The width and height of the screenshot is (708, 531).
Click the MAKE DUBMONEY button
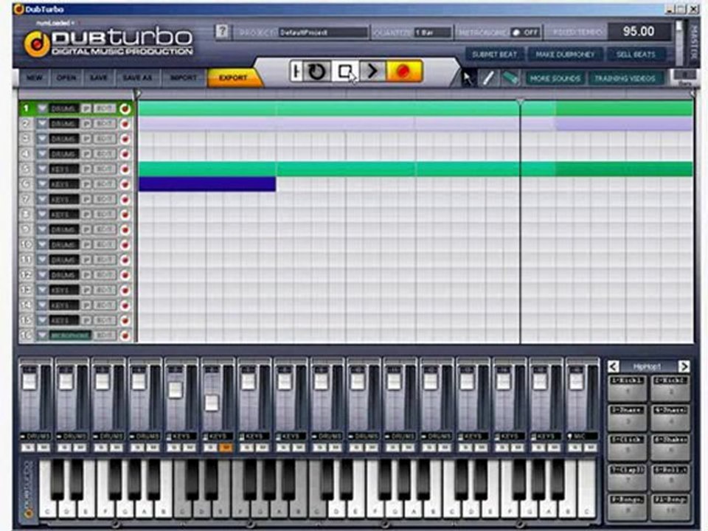click(x=565, y=55)
